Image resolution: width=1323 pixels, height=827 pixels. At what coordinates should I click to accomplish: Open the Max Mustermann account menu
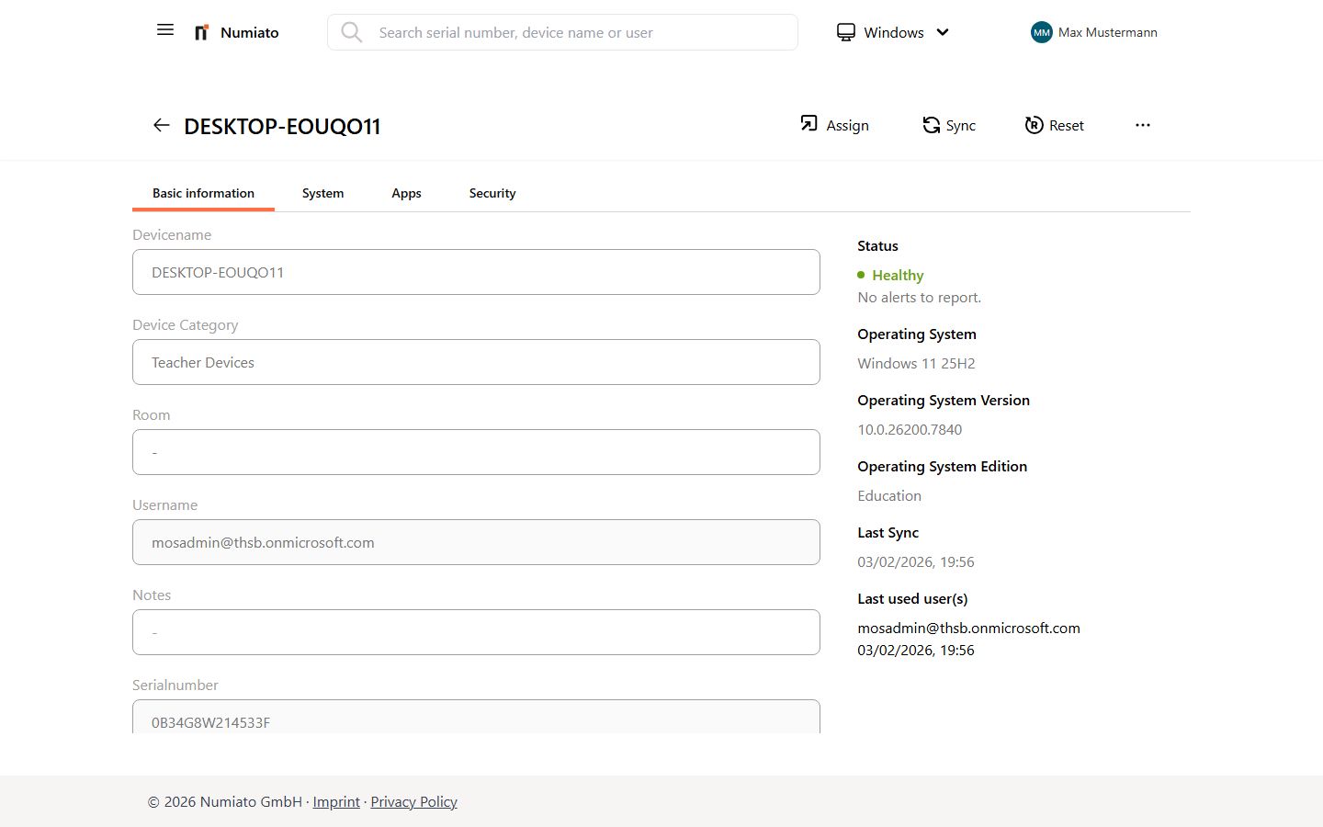1107,33
